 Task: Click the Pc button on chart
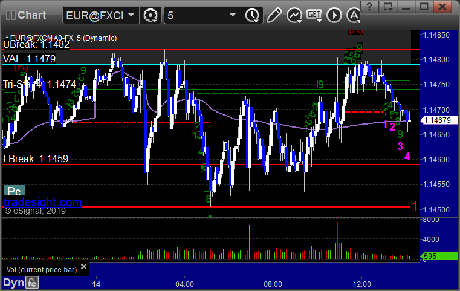(15, 191)
